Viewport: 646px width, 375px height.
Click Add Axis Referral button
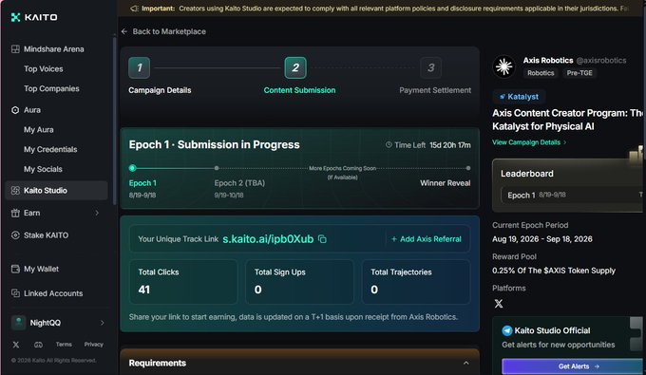coord(426,239)
